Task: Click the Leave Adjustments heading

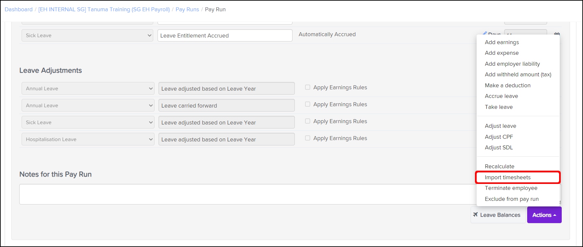Action: [51, 70]
